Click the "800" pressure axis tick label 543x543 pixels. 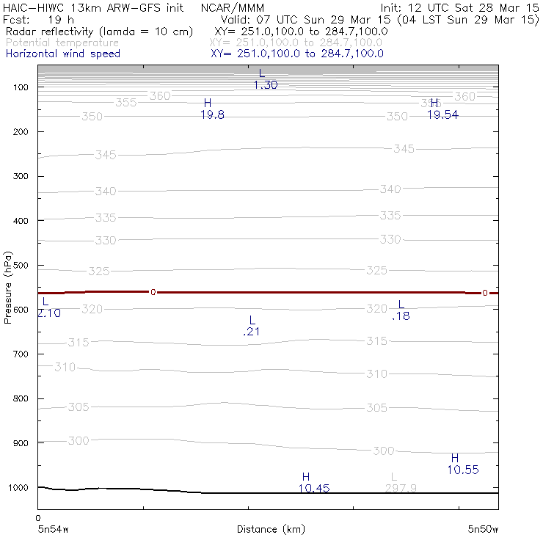point(21,398)
